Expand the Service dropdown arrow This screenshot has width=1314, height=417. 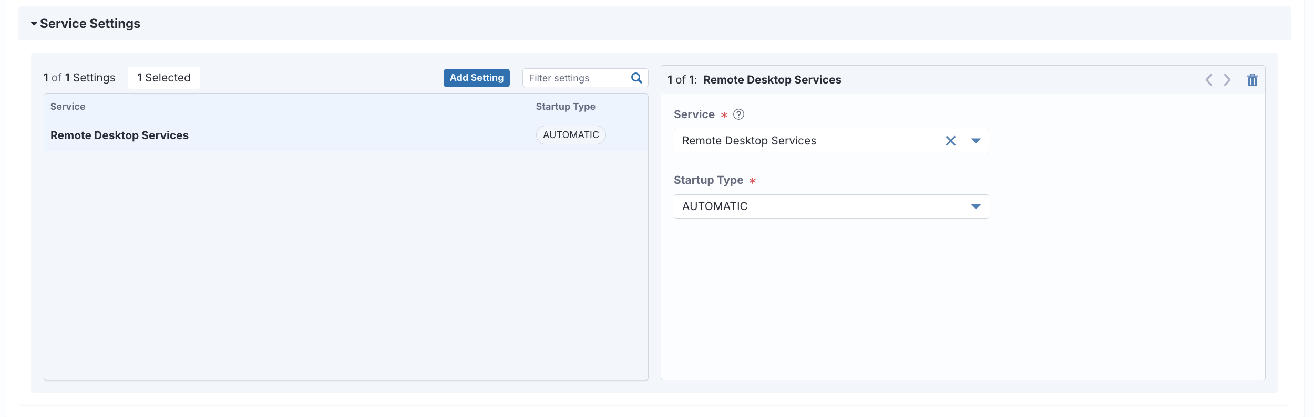point(976,141)
